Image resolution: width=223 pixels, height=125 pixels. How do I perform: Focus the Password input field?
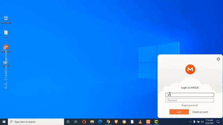click(190, 100)
